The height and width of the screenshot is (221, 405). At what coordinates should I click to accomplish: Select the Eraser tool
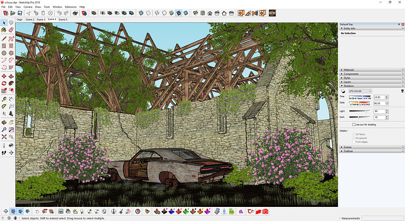[11, 30]
